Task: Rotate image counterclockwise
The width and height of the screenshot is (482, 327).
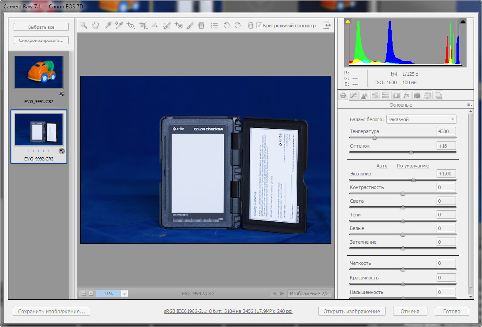Action: click(x=226, y=26)
